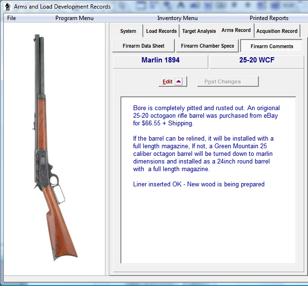The width and height of the screenshot is (308, 286).
Task: Open the File menu
Action: tap(11, 18)
